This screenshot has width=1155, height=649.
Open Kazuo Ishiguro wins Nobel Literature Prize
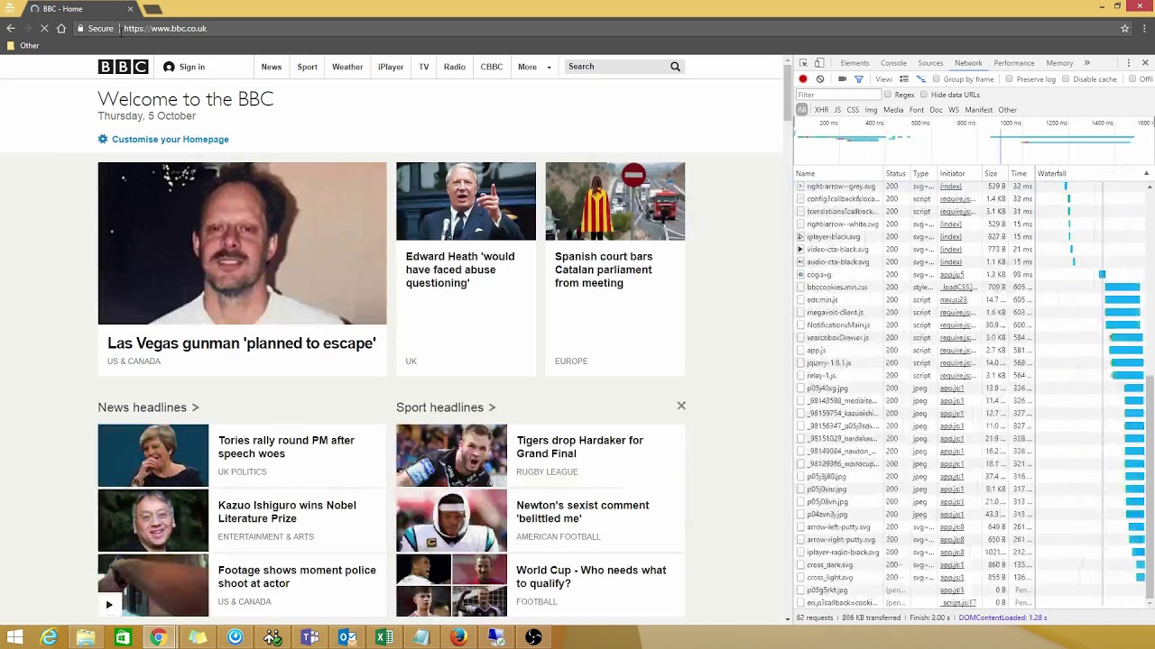point(287,512)
